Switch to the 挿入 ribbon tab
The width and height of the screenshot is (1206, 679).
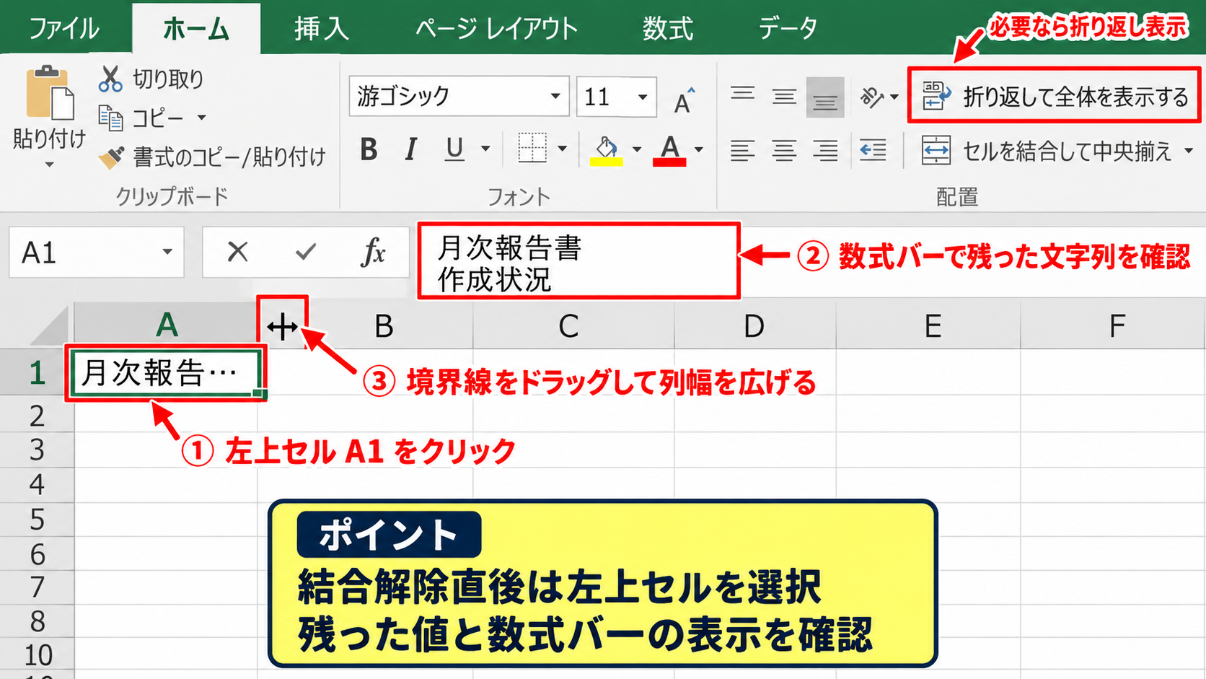(x=322, y=29)
